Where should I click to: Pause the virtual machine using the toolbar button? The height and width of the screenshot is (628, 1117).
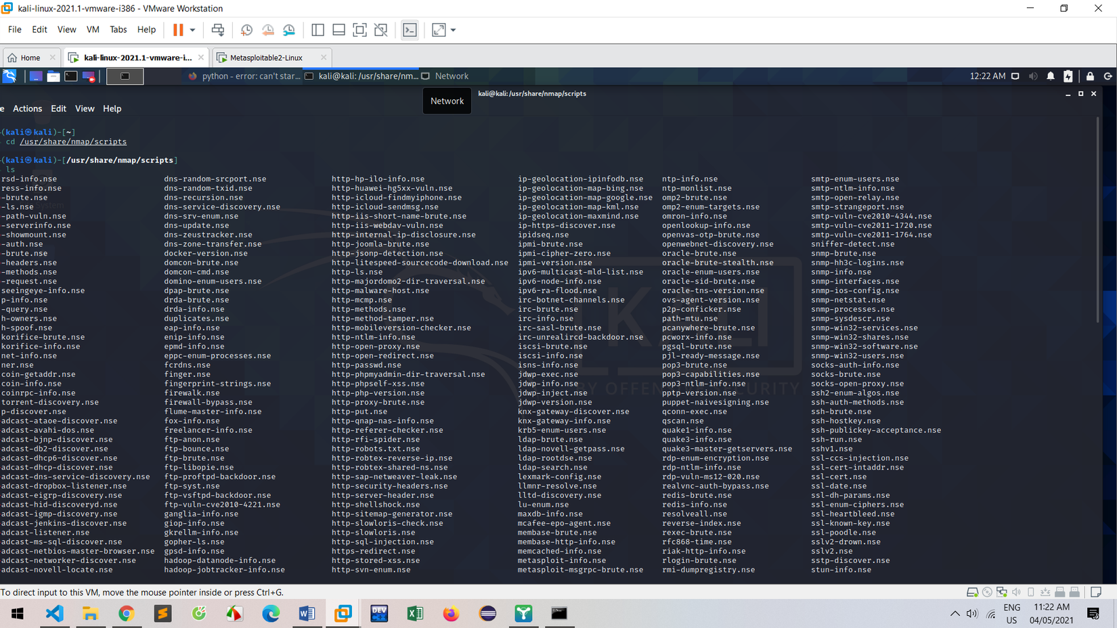tap(178, 30)
